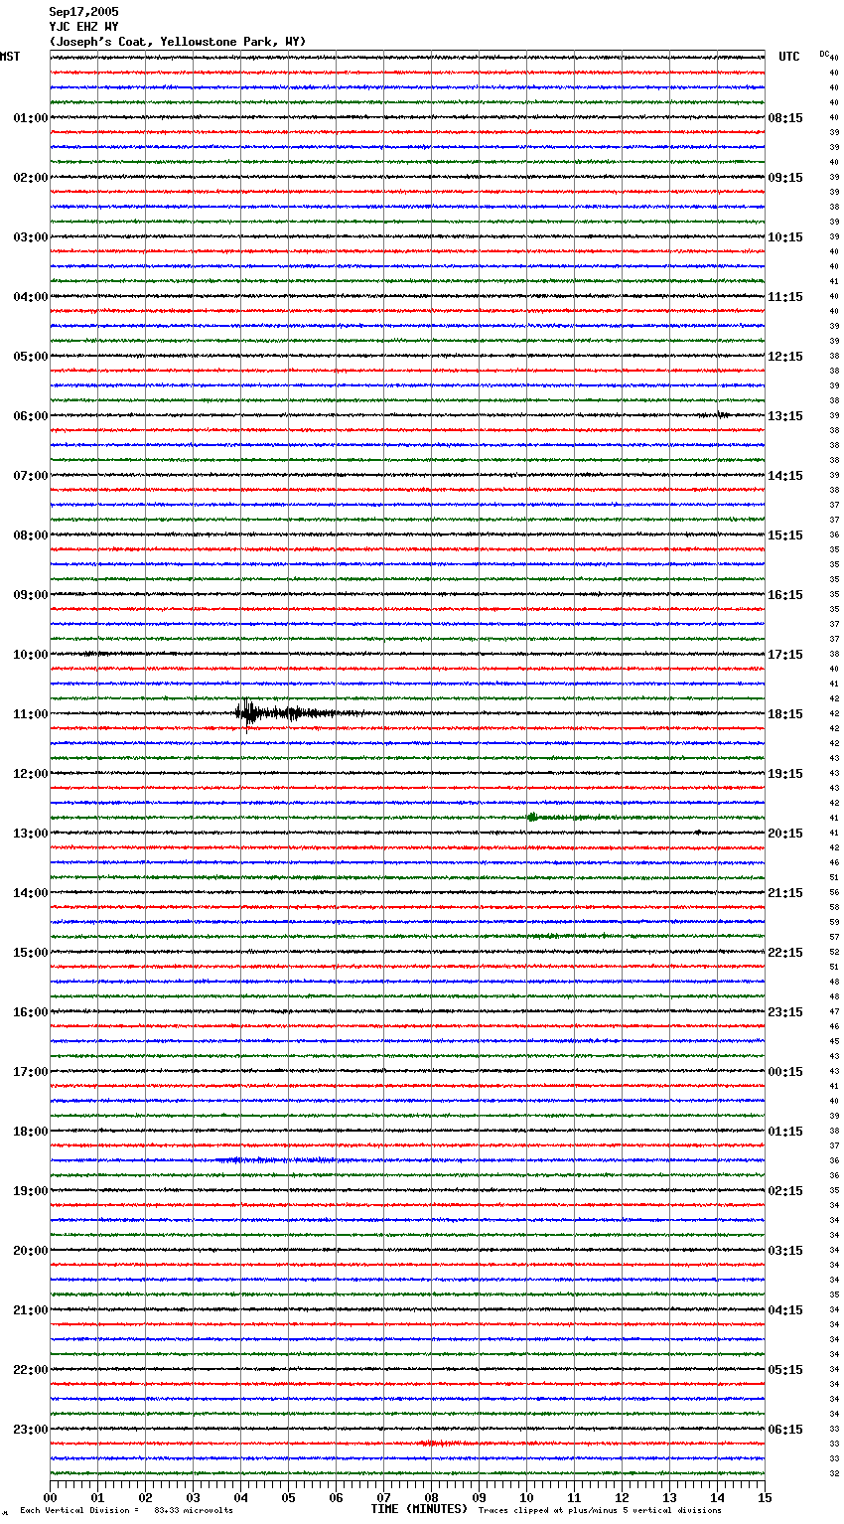
Task: Select the 00:15 UTC time label
Action: 785,1072
